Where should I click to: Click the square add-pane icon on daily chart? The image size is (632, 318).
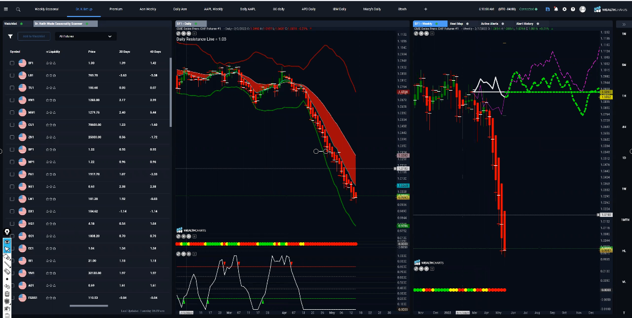point(195,34)
